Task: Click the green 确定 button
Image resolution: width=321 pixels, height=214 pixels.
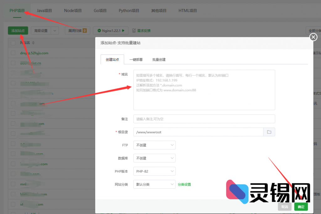Action: 301,207
